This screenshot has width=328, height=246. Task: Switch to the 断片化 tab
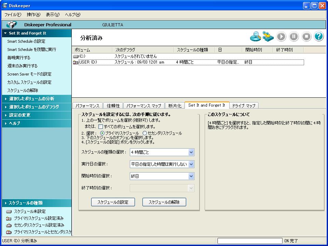point(175,106)
